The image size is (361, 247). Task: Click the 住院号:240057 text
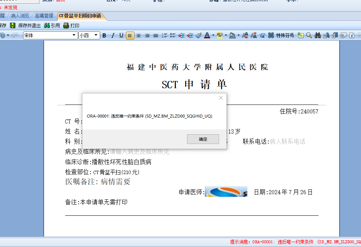(299, 111)
